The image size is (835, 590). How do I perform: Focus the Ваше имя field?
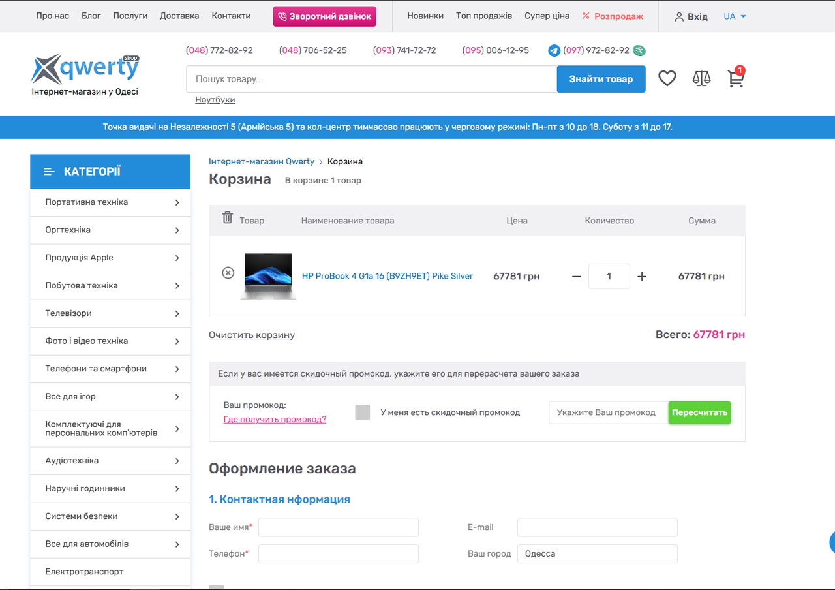(339, 527)
